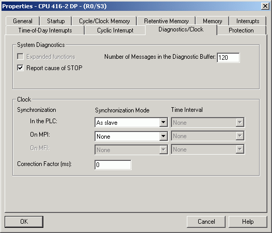Click the Cancel button
This screenshot has height=233, width=272.
point(206,222)
